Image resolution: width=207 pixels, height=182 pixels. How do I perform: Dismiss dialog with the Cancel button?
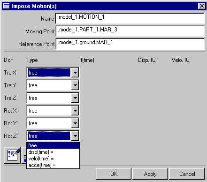click(187, 174)
